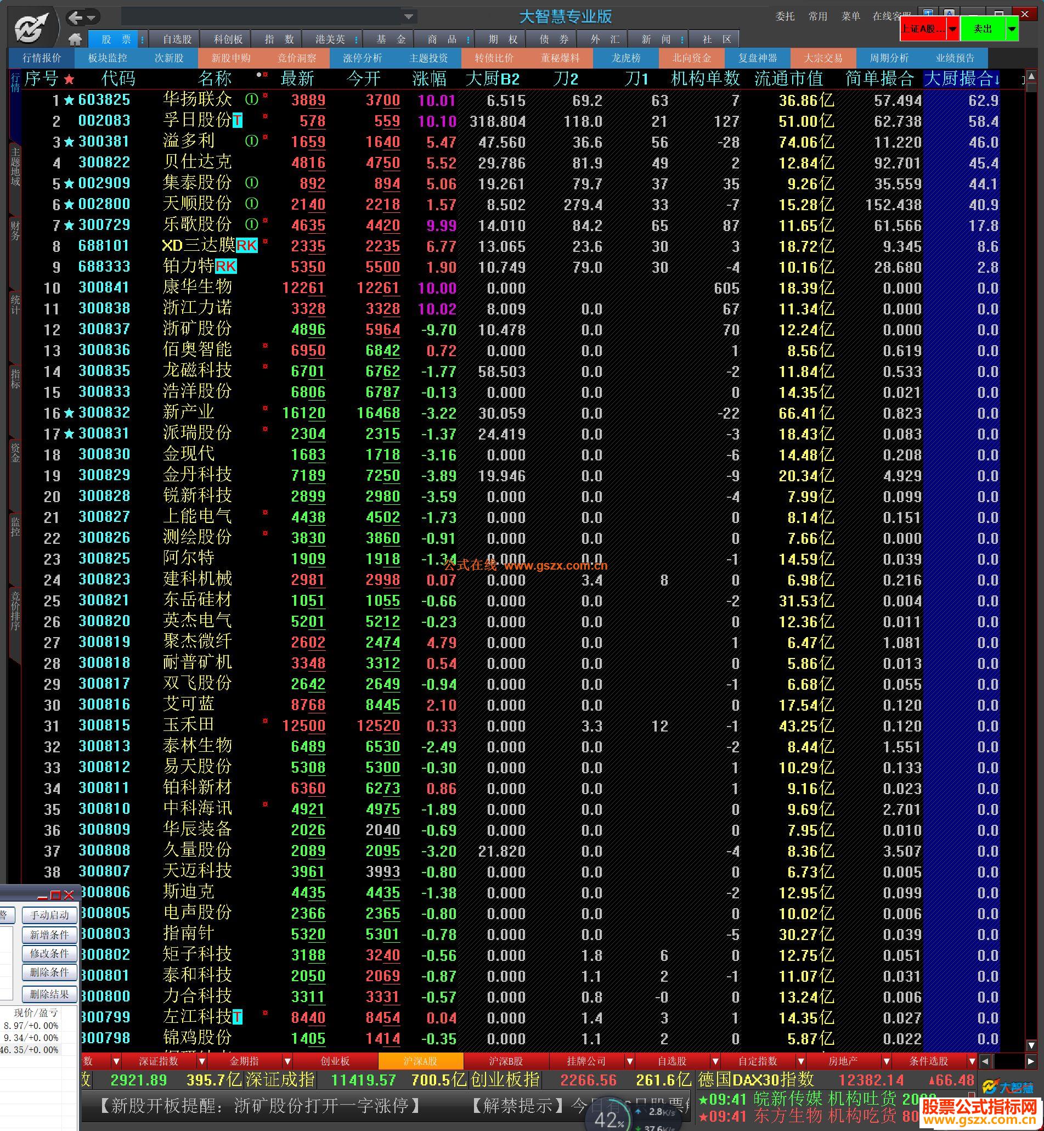The width and height of the screenshot is (1044, 1131).
Task: Select the 贝仕达克 stock name
Action: click(197, 162)
